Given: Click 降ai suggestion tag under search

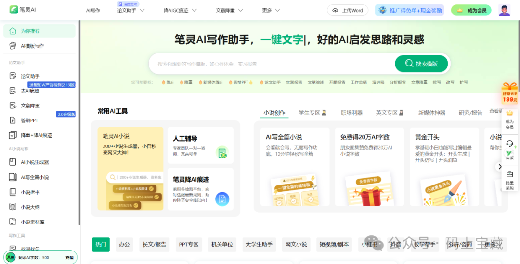Looking at the screenshot, I should (168, 82).
